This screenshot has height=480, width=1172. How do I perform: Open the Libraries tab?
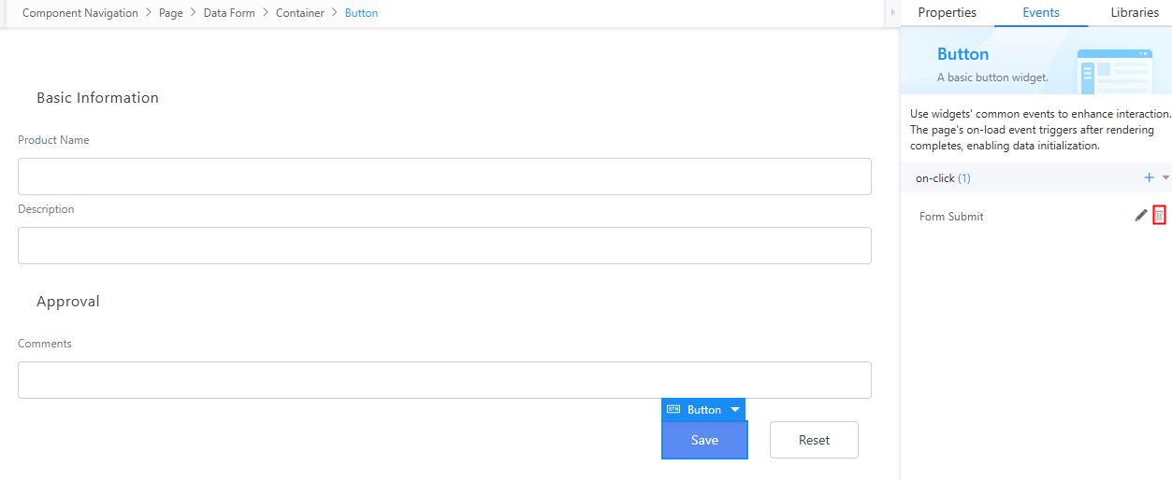[1135, 13]
